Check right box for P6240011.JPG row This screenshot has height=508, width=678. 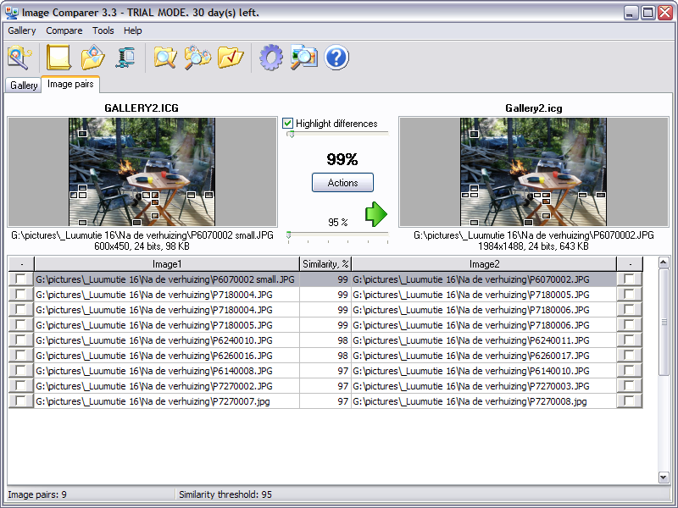[x=629, y=340]
